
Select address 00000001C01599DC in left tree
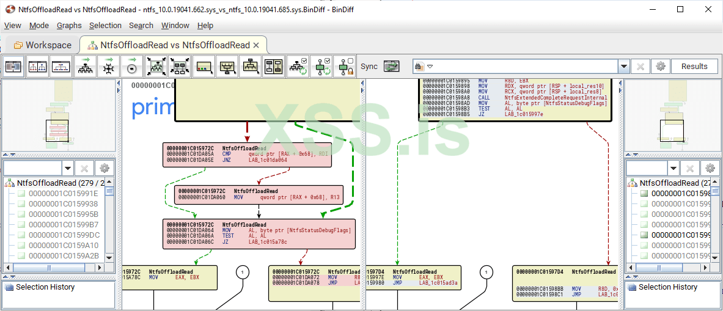(64, 235)
